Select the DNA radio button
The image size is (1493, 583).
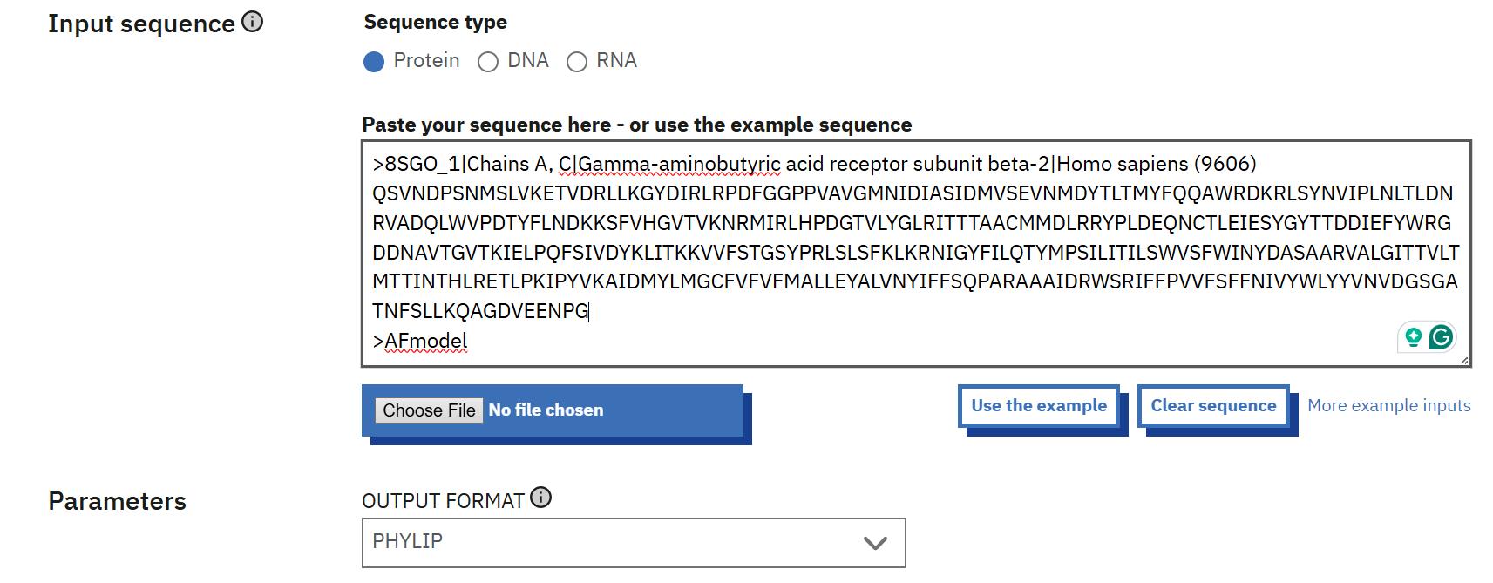[488, 62]
